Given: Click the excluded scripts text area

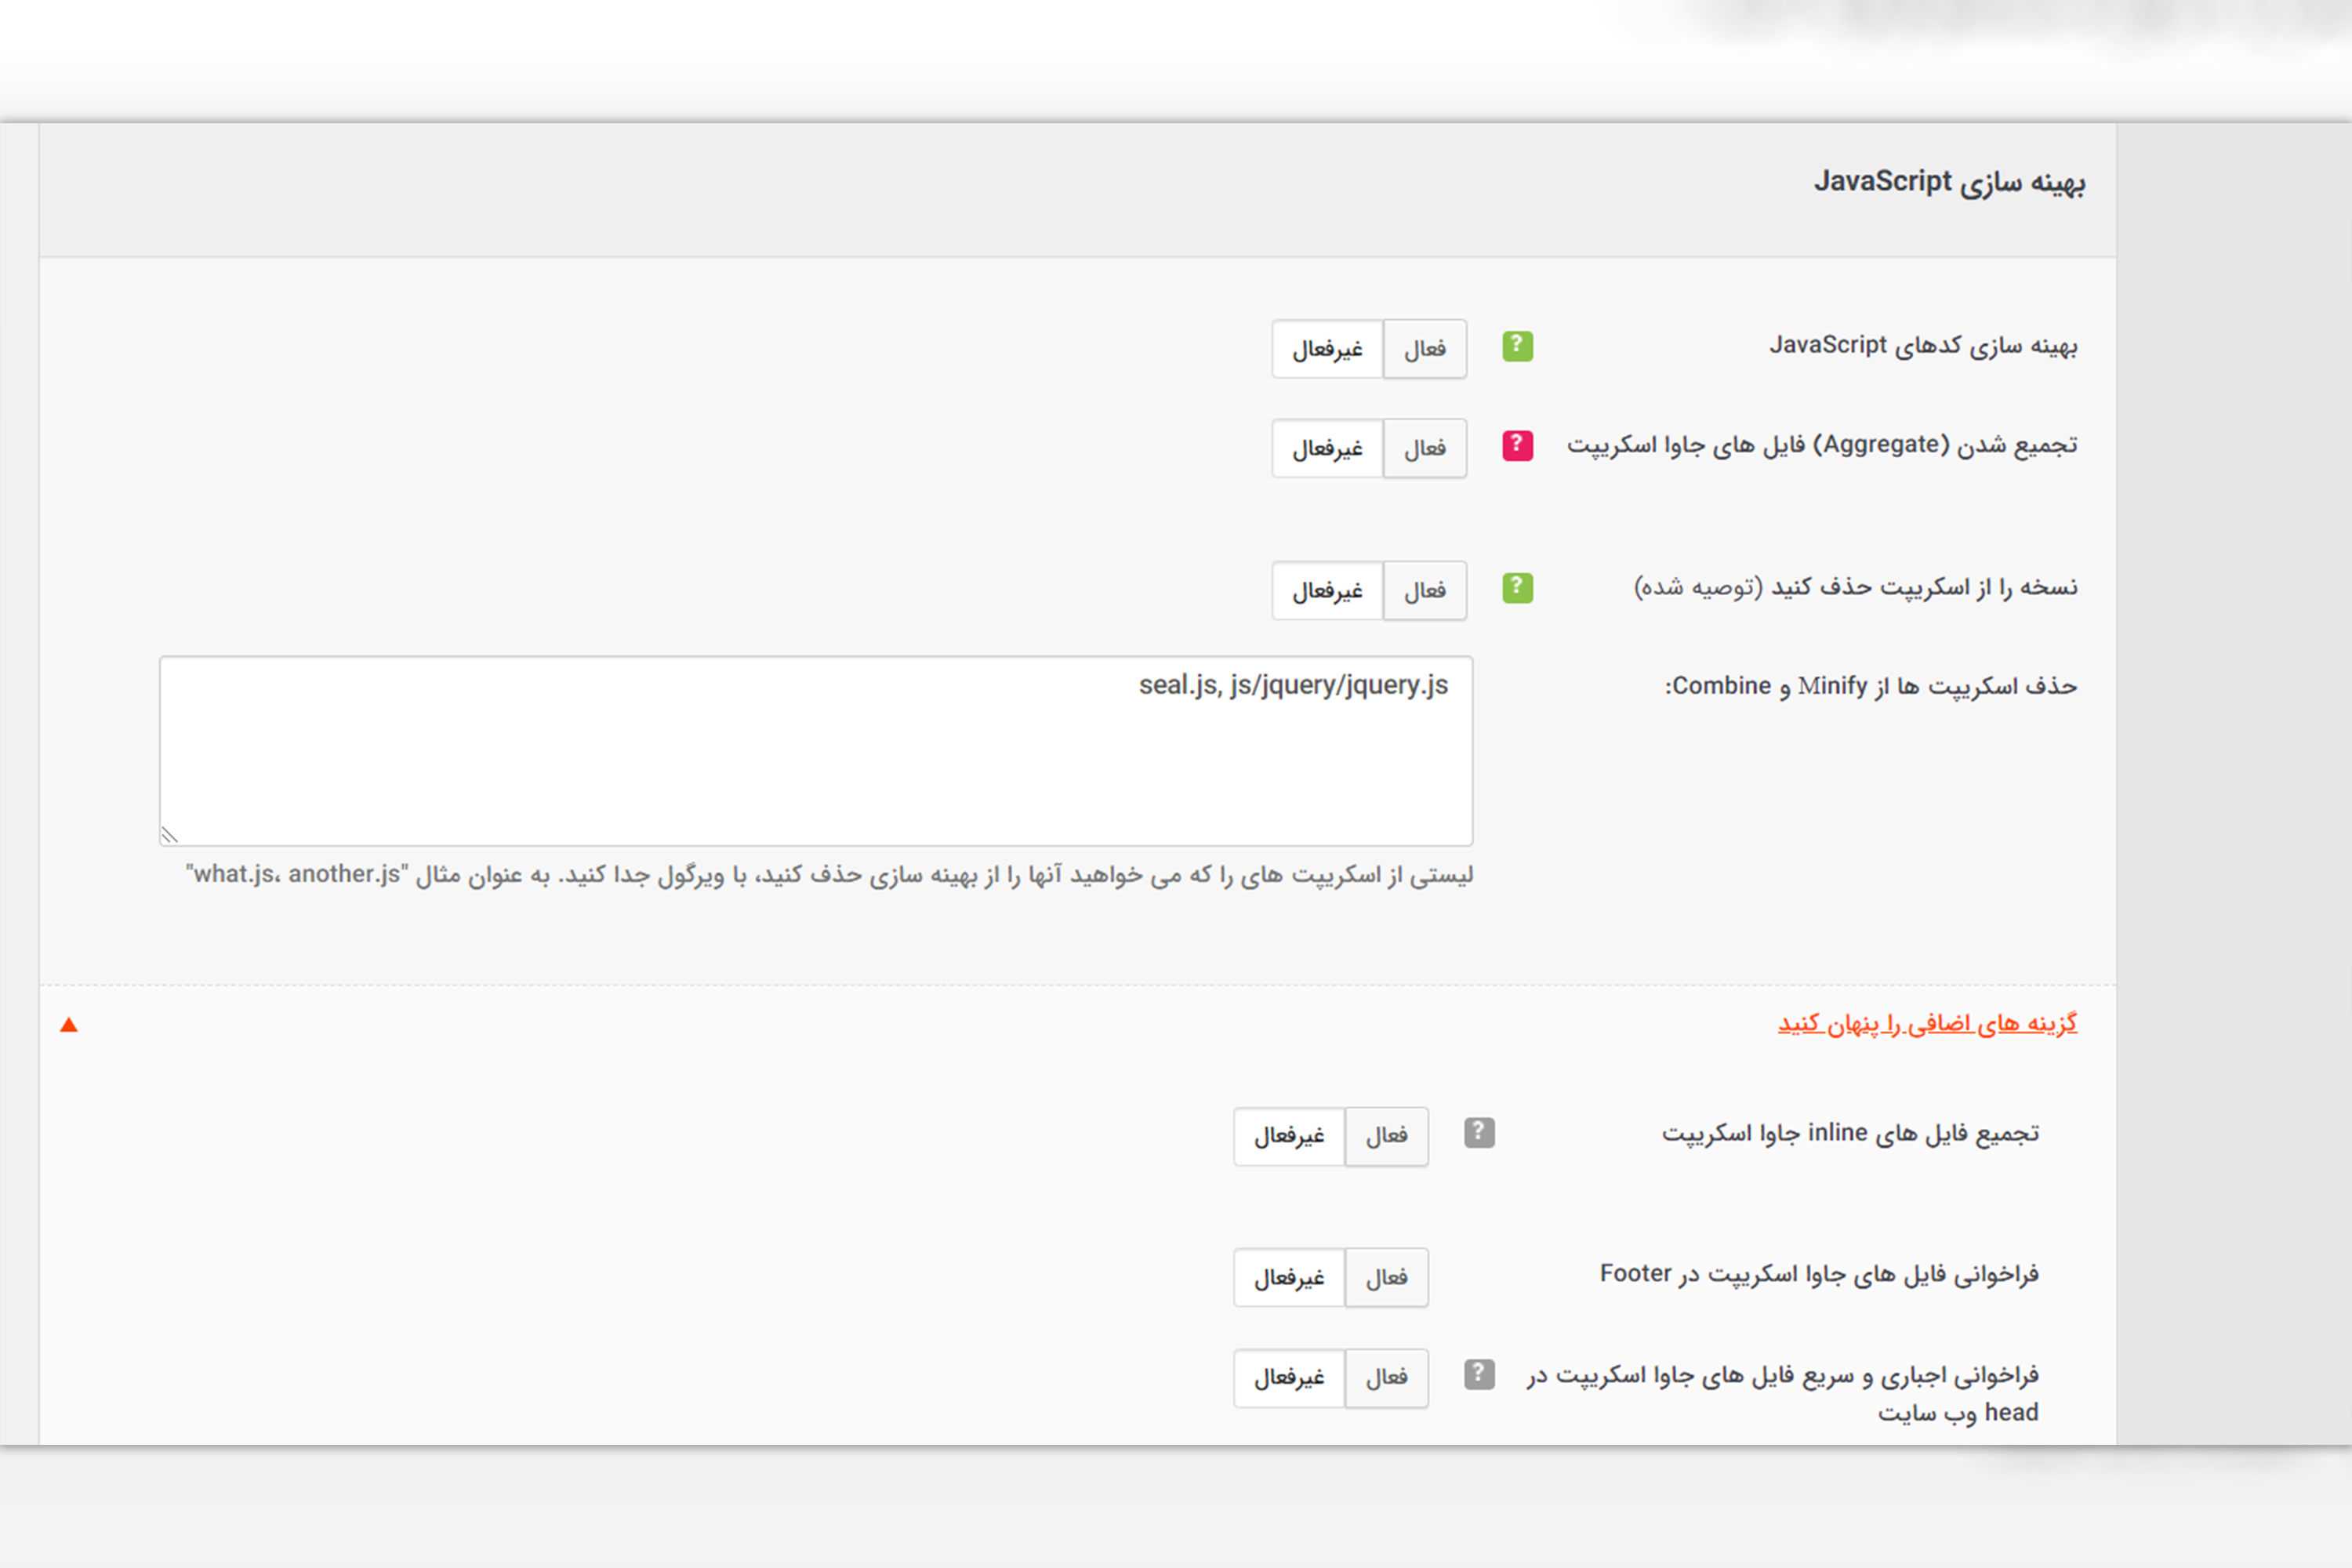Looking at the screenshot, I should tap(815, 760).
